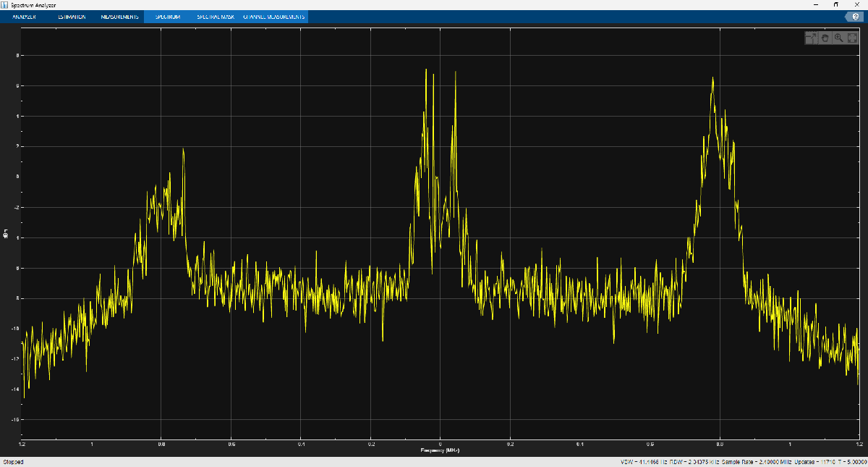Screen dimensions: 868x467
Task: Open the ESTIMATION tab
Action: pos(72,16)
